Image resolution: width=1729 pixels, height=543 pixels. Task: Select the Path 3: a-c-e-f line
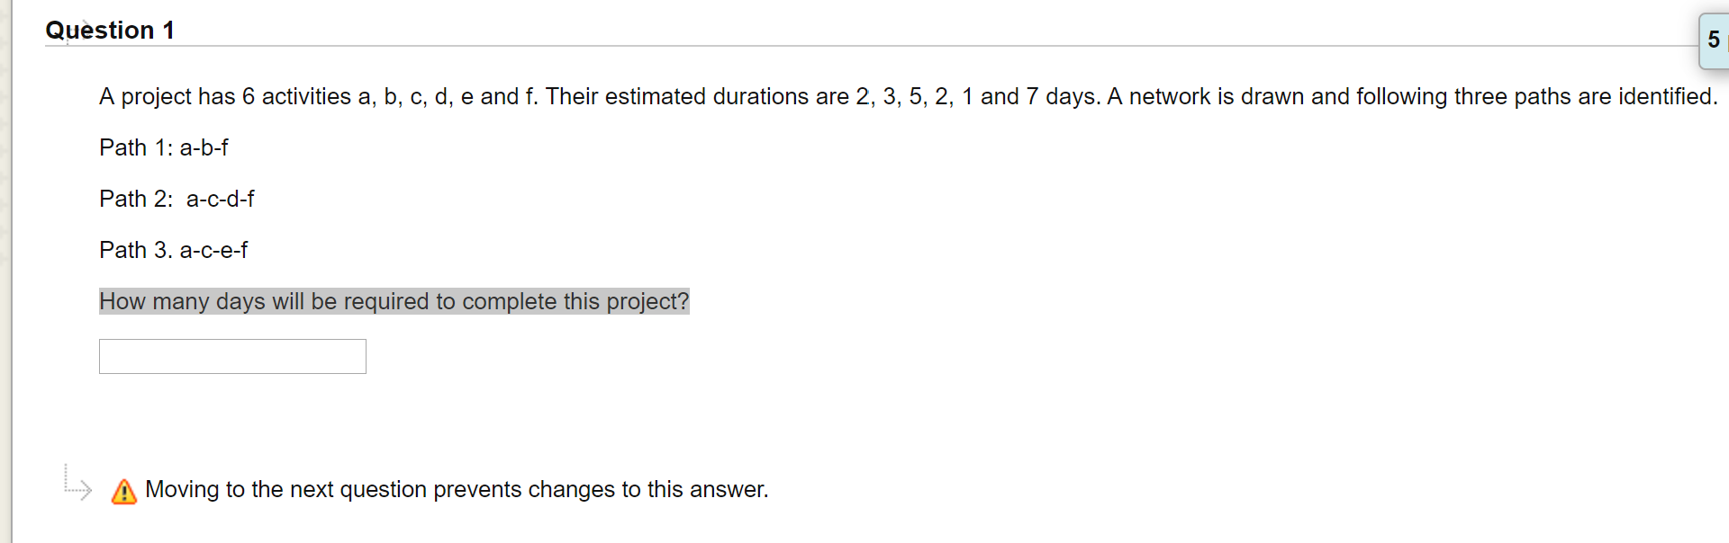click(x=173, y=250)
